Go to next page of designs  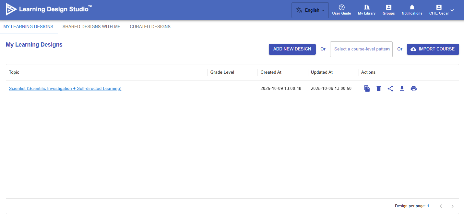[453, 206]
